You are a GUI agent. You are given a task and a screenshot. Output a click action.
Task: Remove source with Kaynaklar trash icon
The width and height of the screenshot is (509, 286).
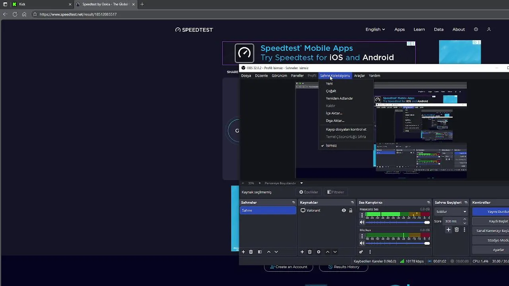[x=310, y=252]
